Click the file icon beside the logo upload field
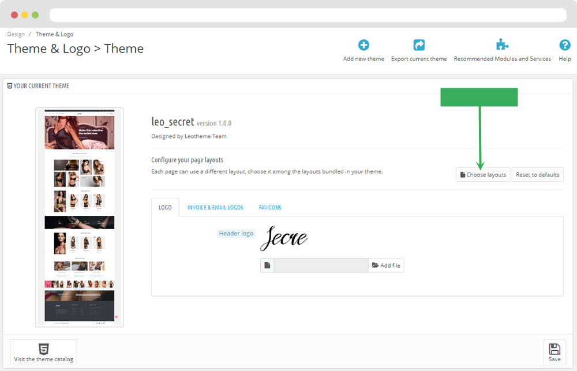577x371 pixels. pyautogui.click(x=267, y=265)
